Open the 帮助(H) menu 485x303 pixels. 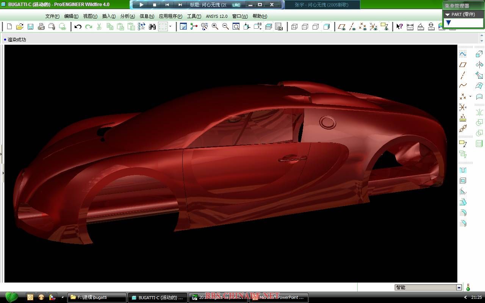260,16
